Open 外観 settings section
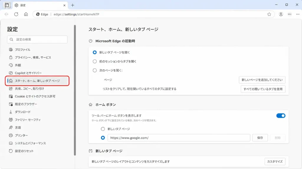 (37, 65)
